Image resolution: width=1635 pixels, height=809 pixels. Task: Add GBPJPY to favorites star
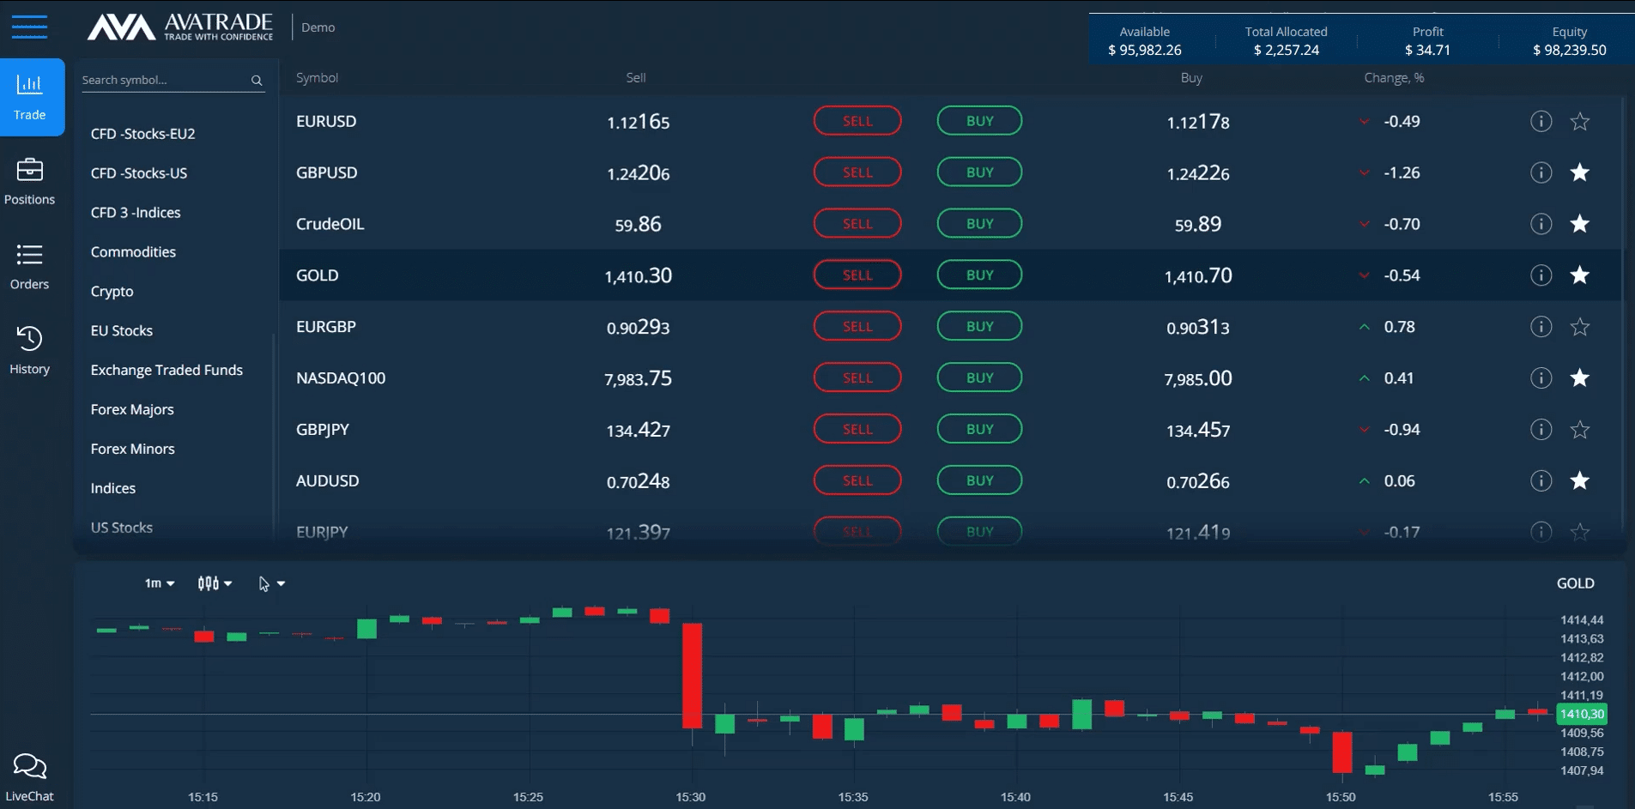click(x=1580, y=429)
